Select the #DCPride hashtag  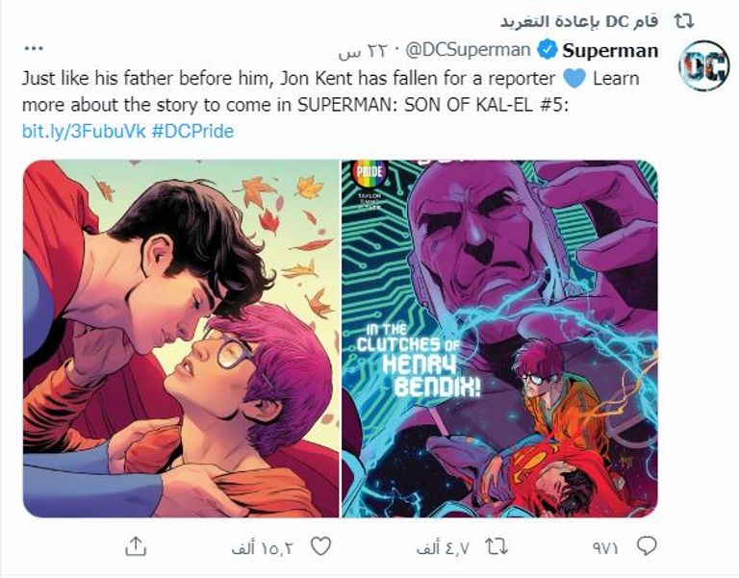point(192,130)
